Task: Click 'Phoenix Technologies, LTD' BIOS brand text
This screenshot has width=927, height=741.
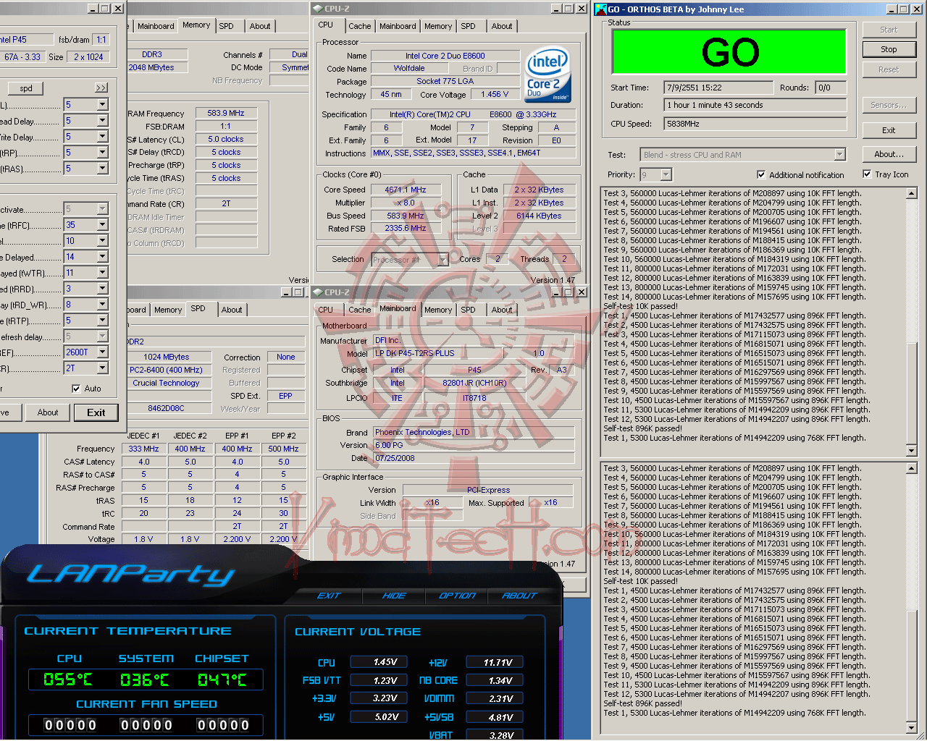Action: click(422, 432)
